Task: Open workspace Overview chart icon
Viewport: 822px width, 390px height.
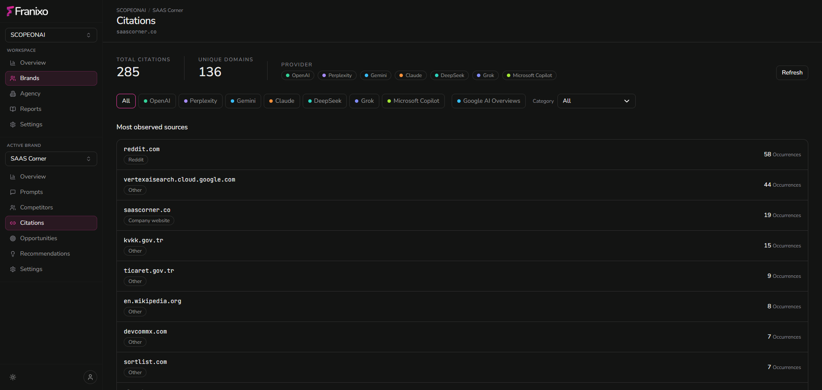Action: click(13, 63)
